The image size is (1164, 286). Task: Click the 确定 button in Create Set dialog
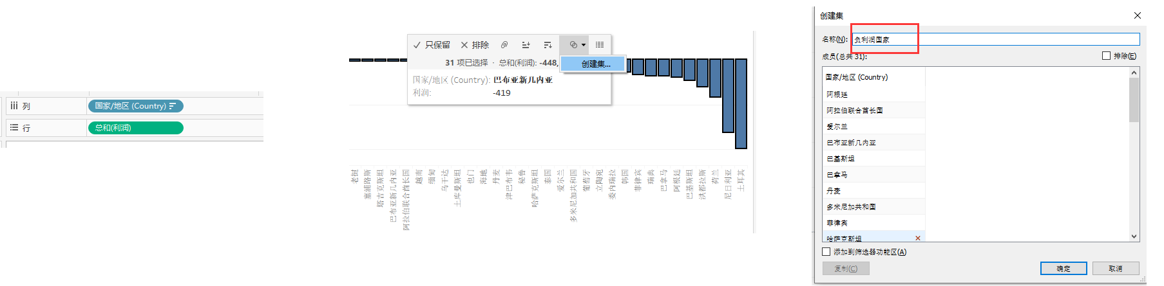1064,269
